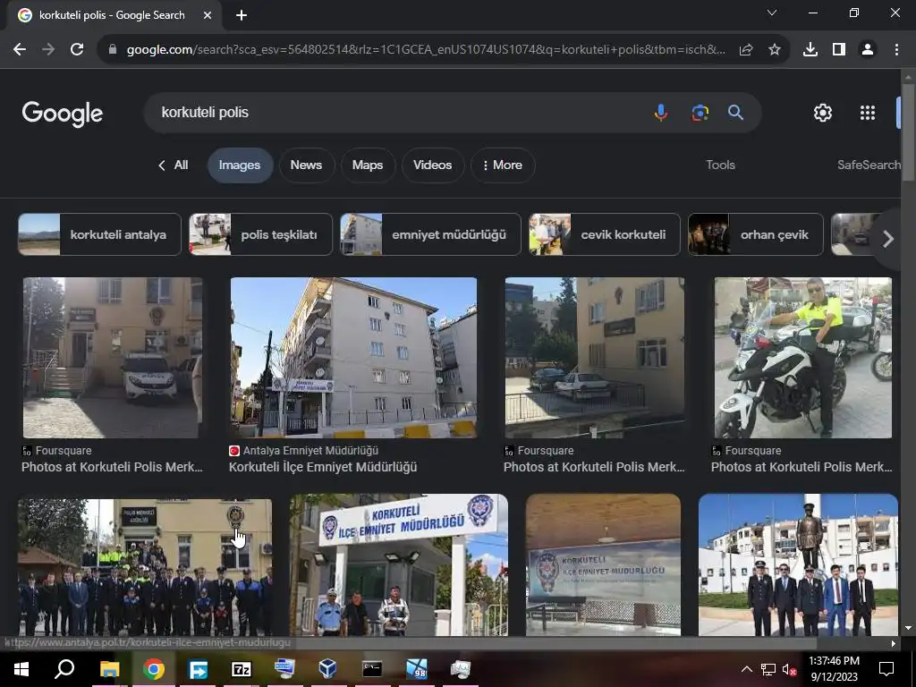
Task: Filter by korkuteli antalya chip
Action: coord(100,234)
